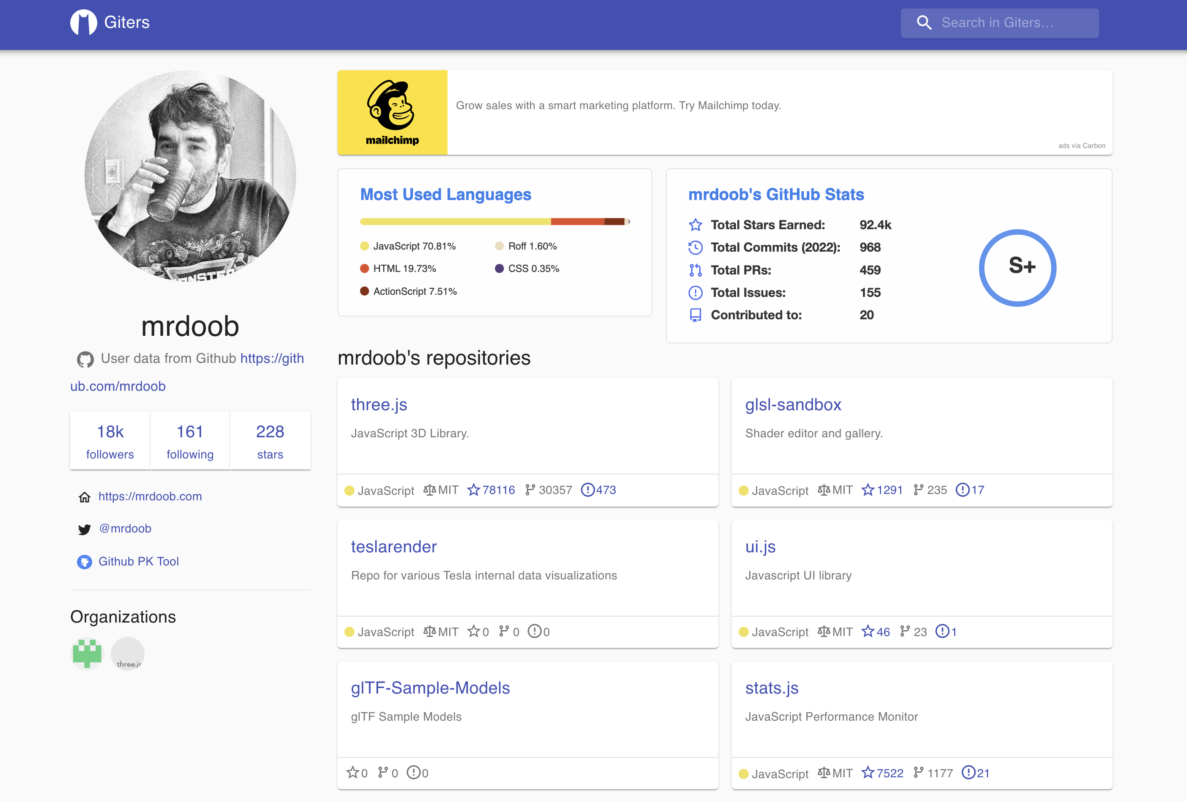Click the star icon on glsl-sandbox card
This screenshot has height=801, width=1187.
(x=868, y=490)
